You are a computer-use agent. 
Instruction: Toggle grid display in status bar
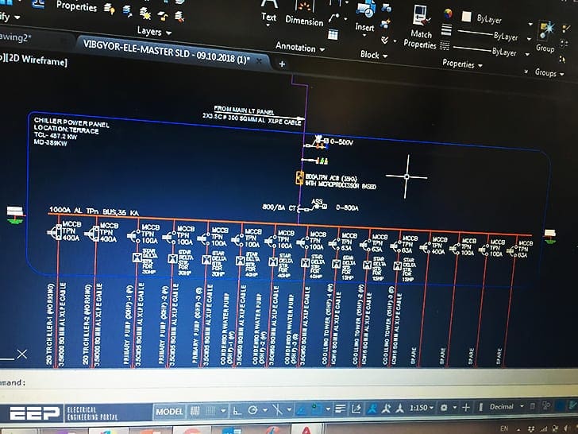pos(195,411)
